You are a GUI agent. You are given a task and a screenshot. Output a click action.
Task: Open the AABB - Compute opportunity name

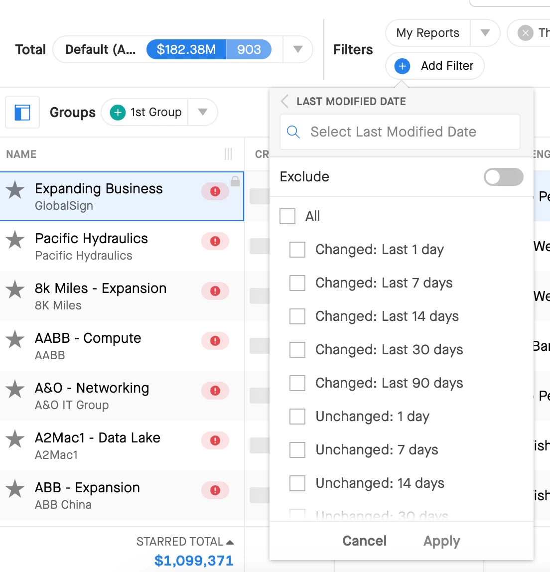tap(88, 338)
